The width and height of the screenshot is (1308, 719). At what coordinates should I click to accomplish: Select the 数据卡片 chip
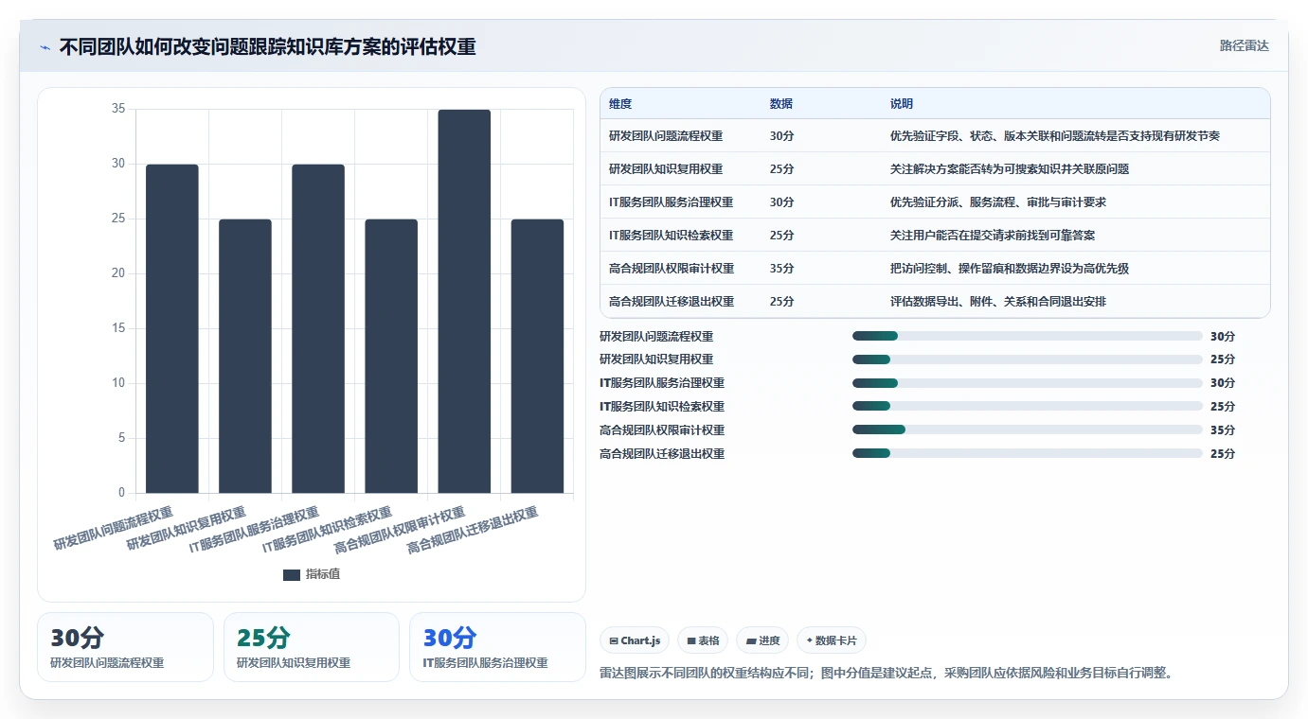pos(831,640)
